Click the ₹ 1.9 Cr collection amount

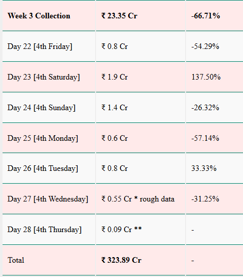[x=114, y=77]
